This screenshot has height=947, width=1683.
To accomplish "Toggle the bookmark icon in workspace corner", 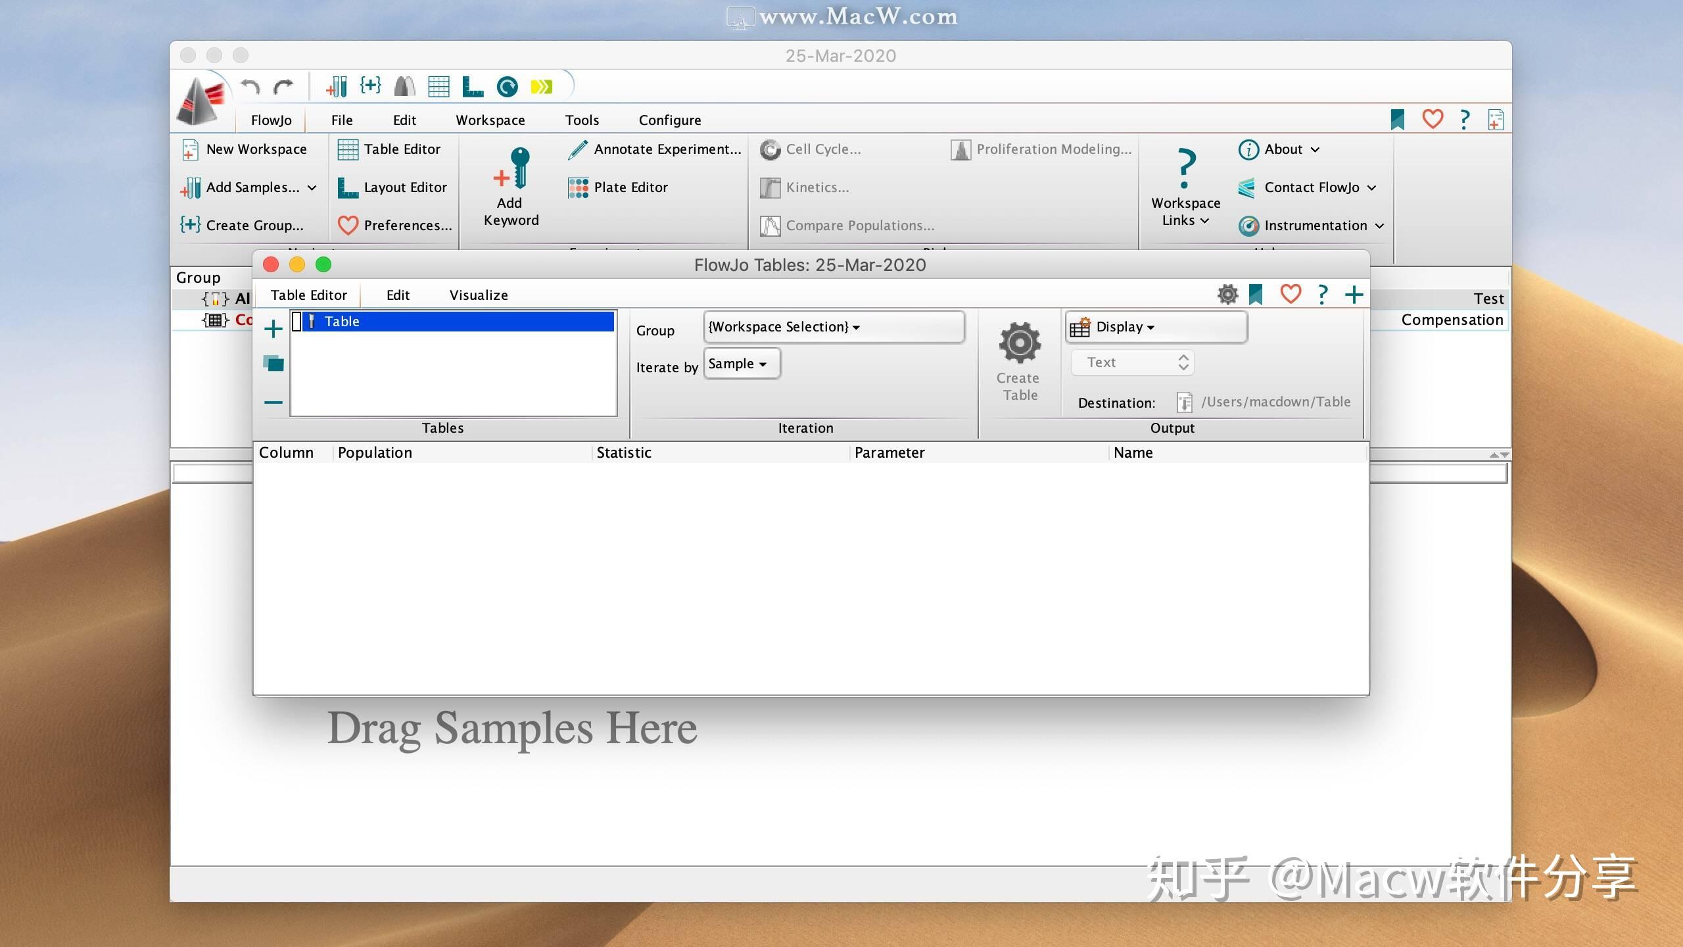I will (x=1398, y=119).
